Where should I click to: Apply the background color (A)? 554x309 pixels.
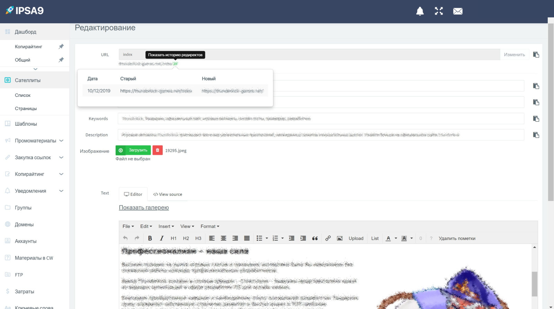[x=404, y=238]
